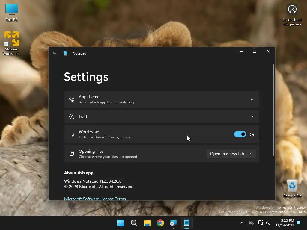Click the 'On' label beside Word wrap
This screenshot has width=307, height=230.
point(252,134)
